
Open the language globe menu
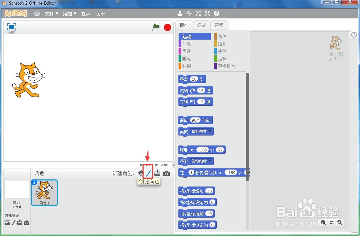click(37, 13)
